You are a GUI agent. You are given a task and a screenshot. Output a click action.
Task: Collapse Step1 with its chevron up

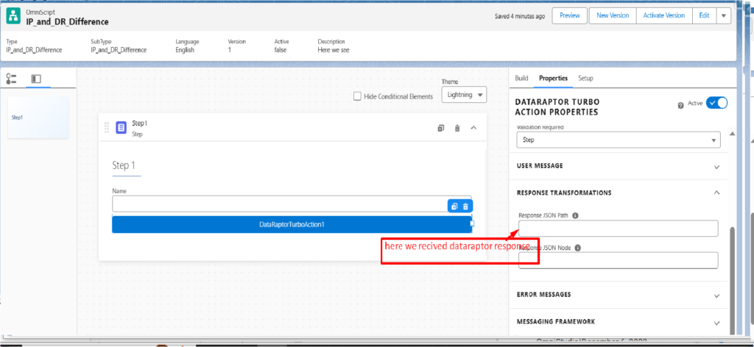pyautogui.click(x=473, y=128)
